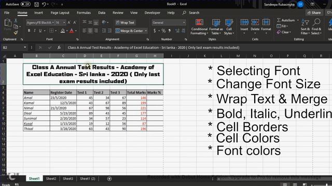Decrease font size with small A icon
The image size is (332, 186).
(x=75, y=22)
